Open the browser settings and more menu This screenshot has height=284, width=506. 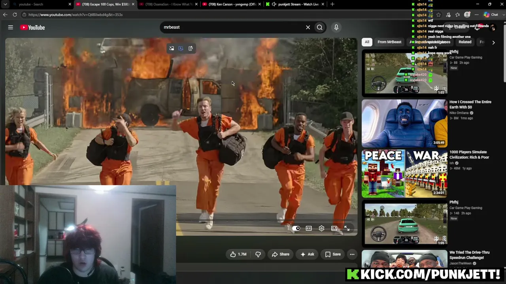click(476, 15)
